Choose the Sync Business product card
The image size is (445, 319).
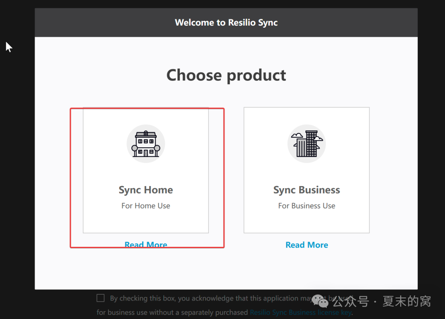307,170
